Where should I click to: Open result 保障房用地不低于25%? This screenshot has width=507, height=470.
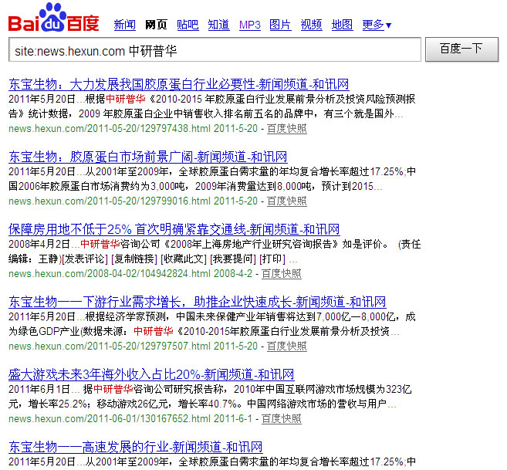click(x=174, y=229)
